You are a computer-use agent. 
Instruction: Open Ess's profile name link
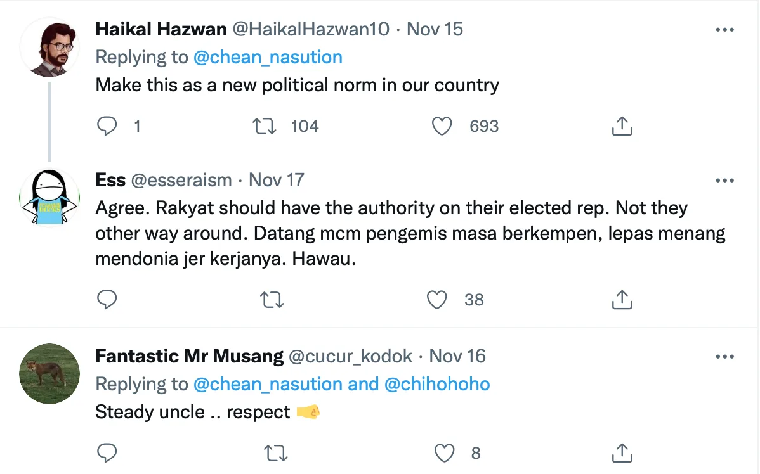point(110,180)
